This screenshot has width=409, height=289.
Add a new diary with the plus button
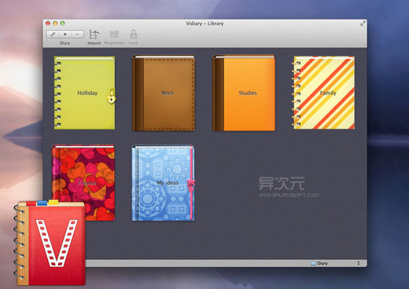[x=65, y=34]
